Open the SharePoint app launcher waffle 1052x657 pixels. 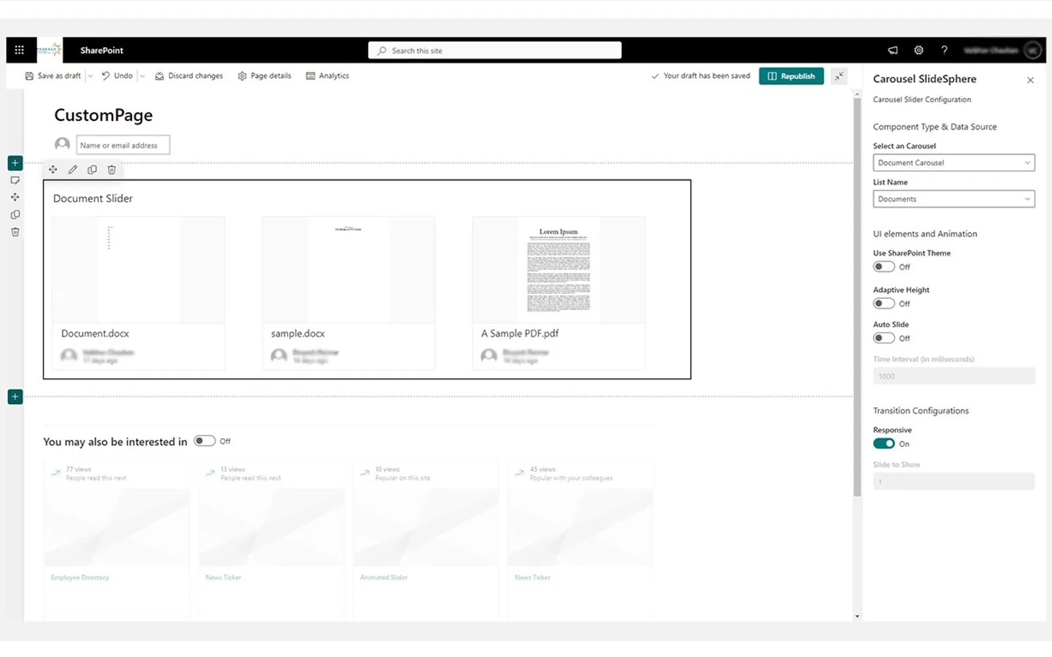(19, 50)
